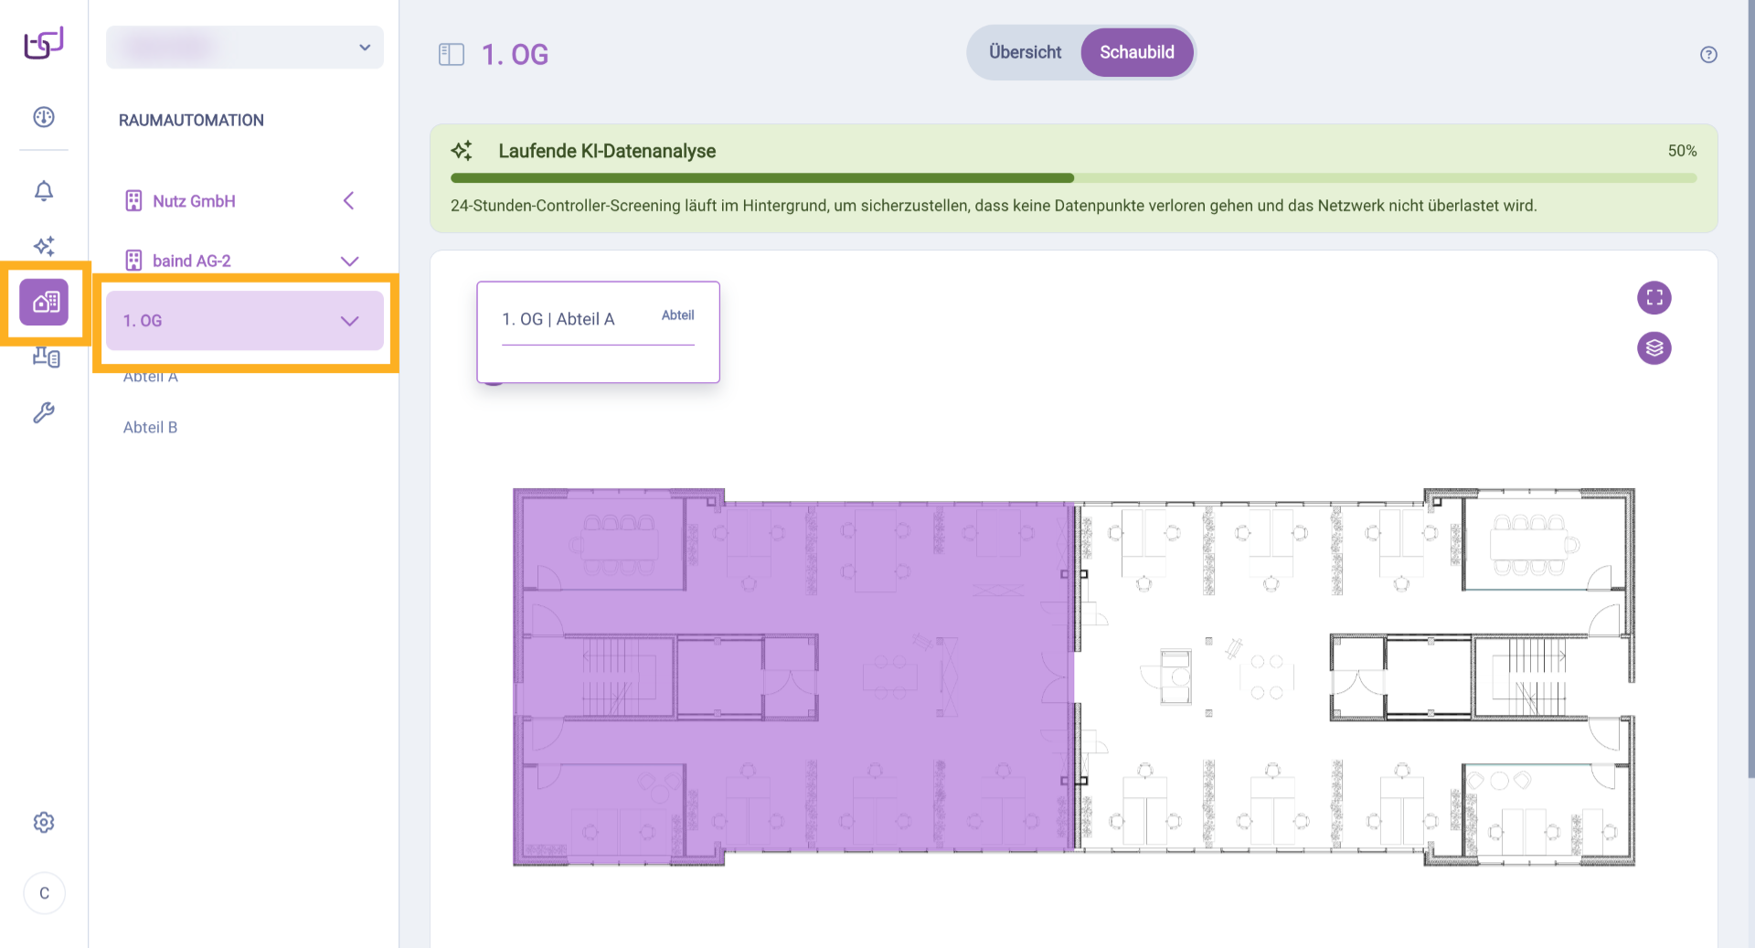Open the layers button on floor plan

coord(1654,348)
